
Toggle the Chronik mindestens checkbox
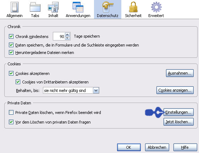click(11, 37)
